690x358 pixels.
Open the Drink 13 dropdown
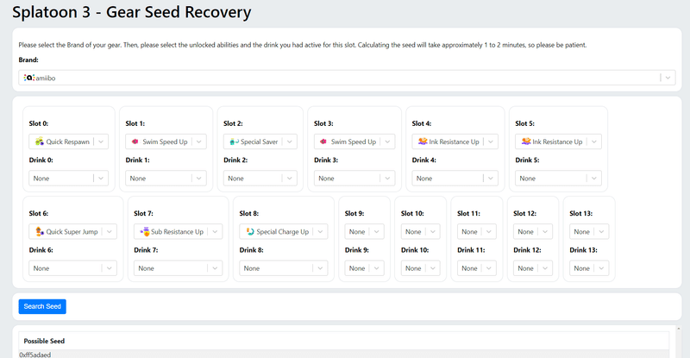point(589,267)
